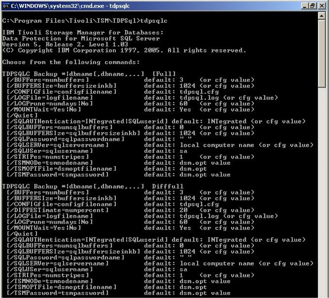Click '[/DIFFESTimate=numpercent]' option
Viewport: 329px width, 298px height.
point(58,210)
